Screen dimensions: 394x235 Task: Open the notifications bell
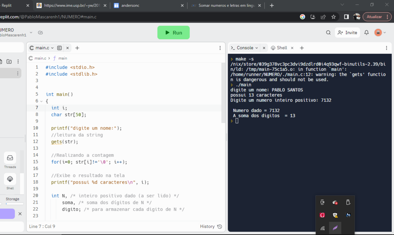366,33
